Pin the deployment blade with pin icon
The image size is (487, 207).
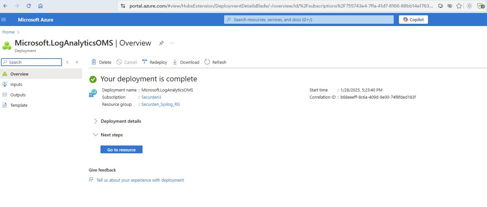tap(161, 43)
